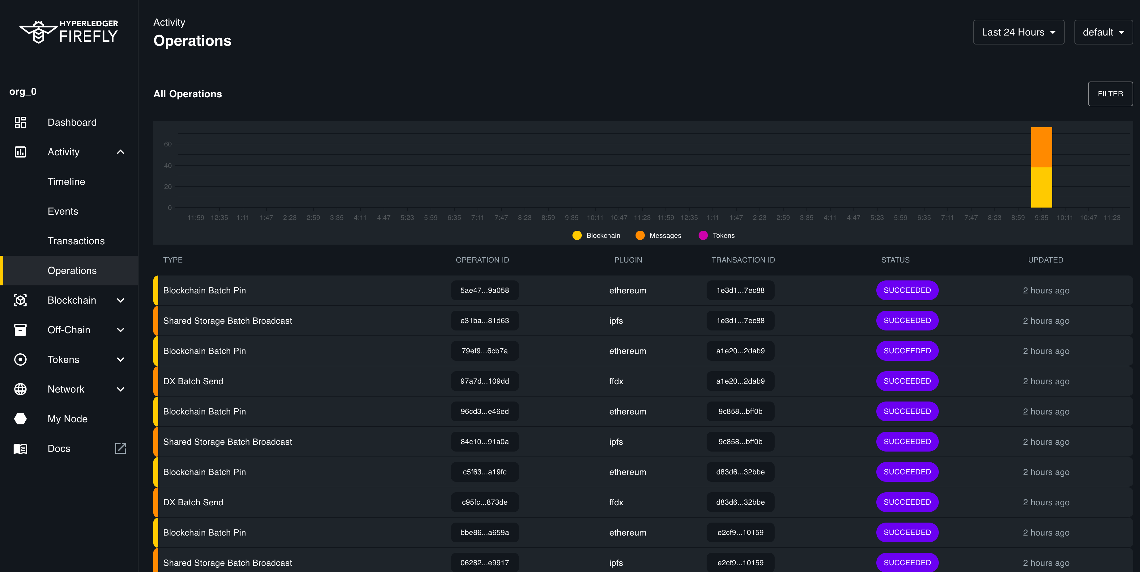Open the default namespace dropdown
Screen dimensions: 1140x572
click(1103, 32)
